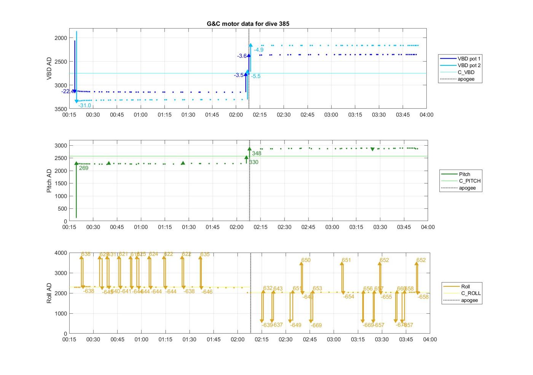Click the "330" pitch data label
This screenshot has width=533, height=375.
[254, 162]
